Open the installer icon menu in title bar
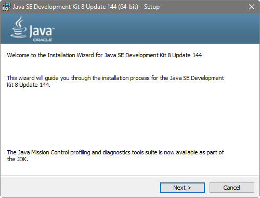The image size is (260, 198). tap(6, 7)
